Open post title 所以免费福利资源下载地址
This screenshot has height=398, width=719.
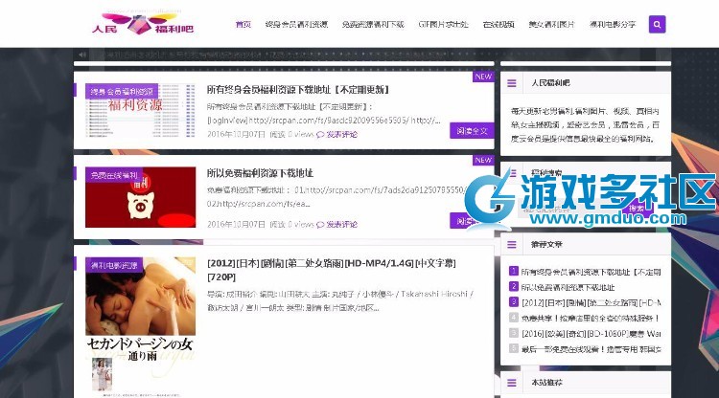click(260, 173)
